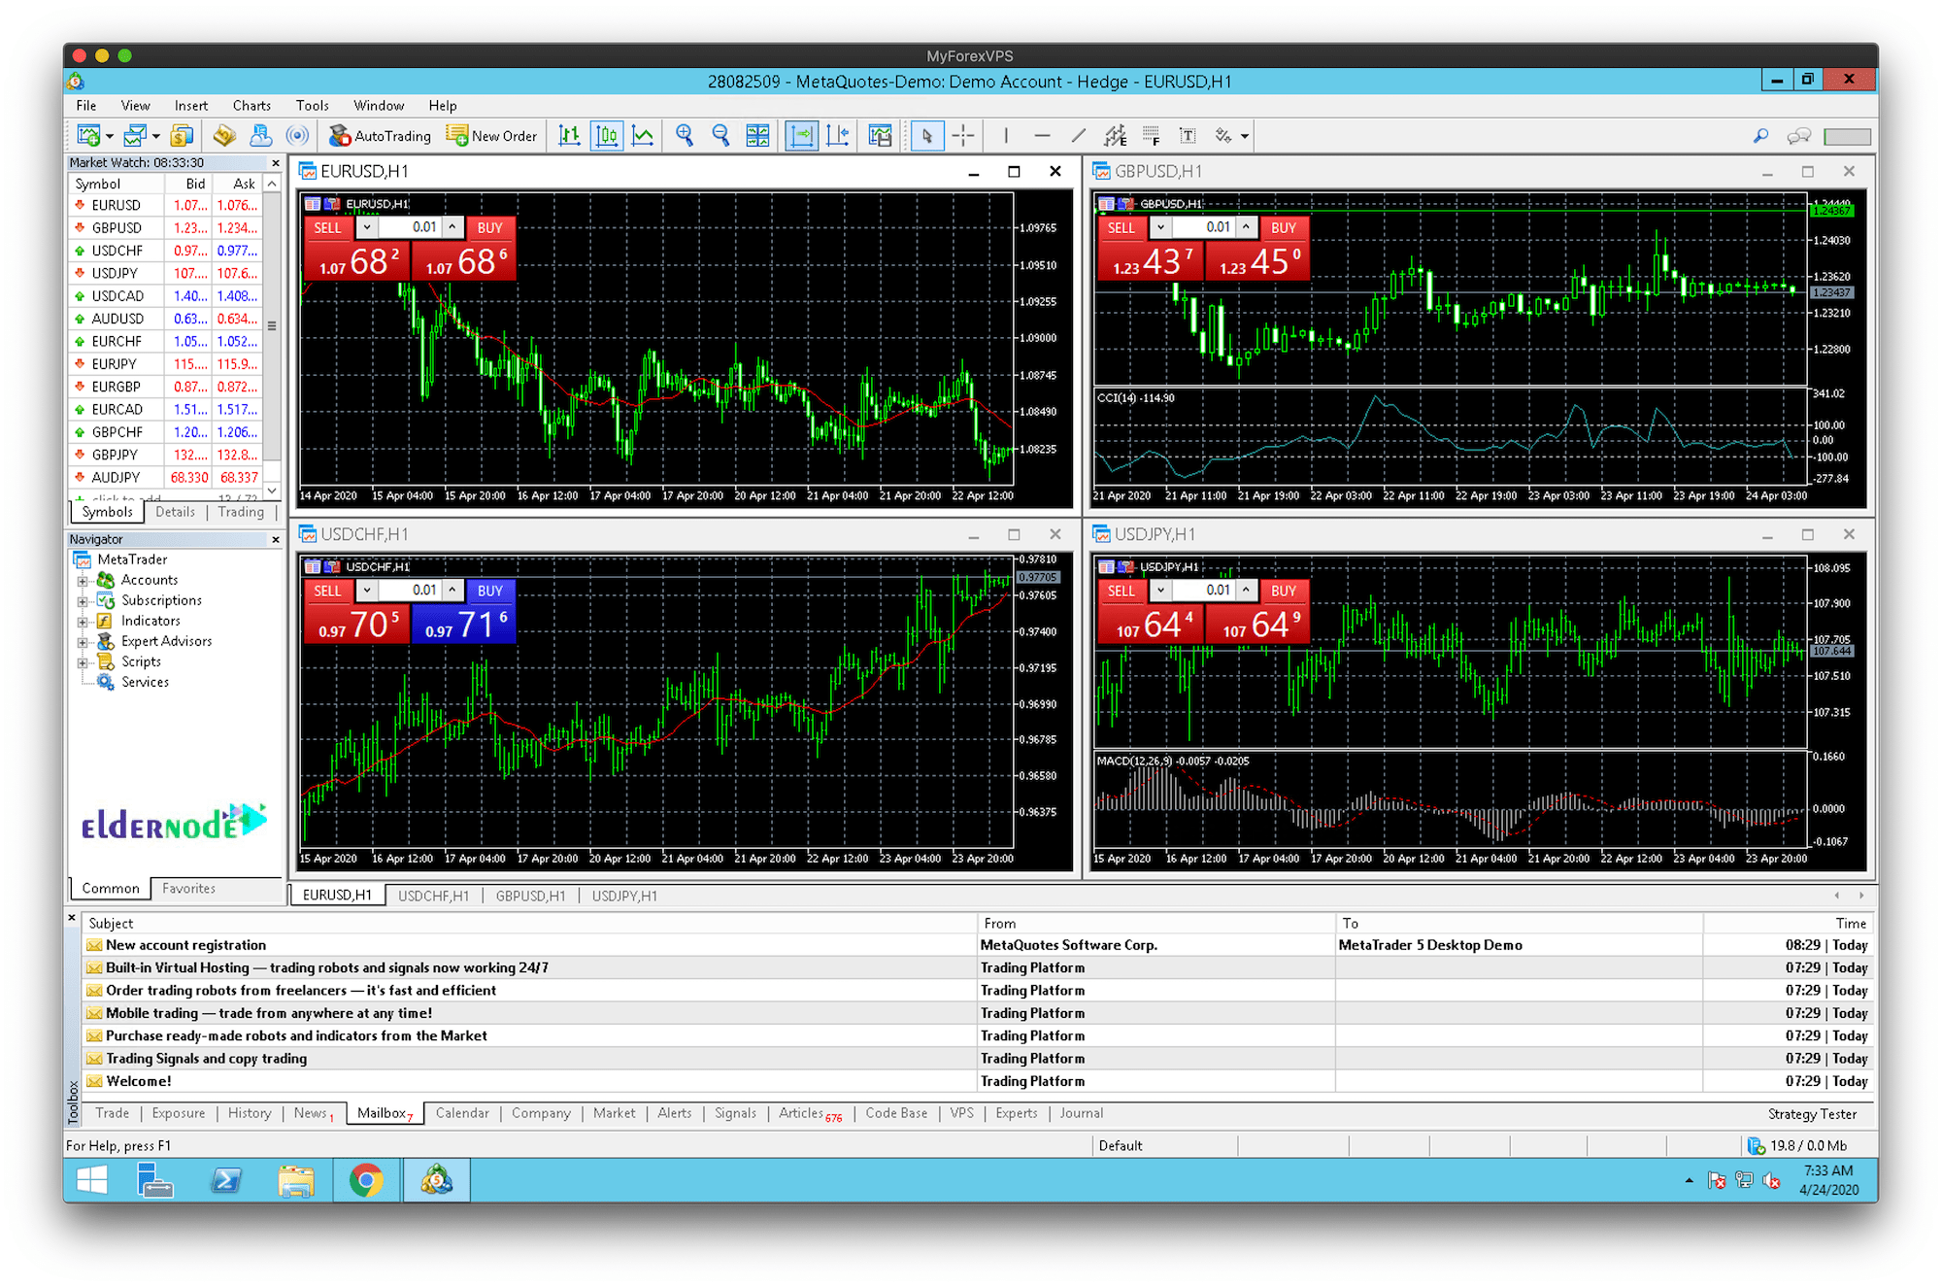This screenshot has width=1942, height=1287.
Task: Click the search magnifier icon in toolbar
Action: pyautogui.click(x=1760, y=136)
